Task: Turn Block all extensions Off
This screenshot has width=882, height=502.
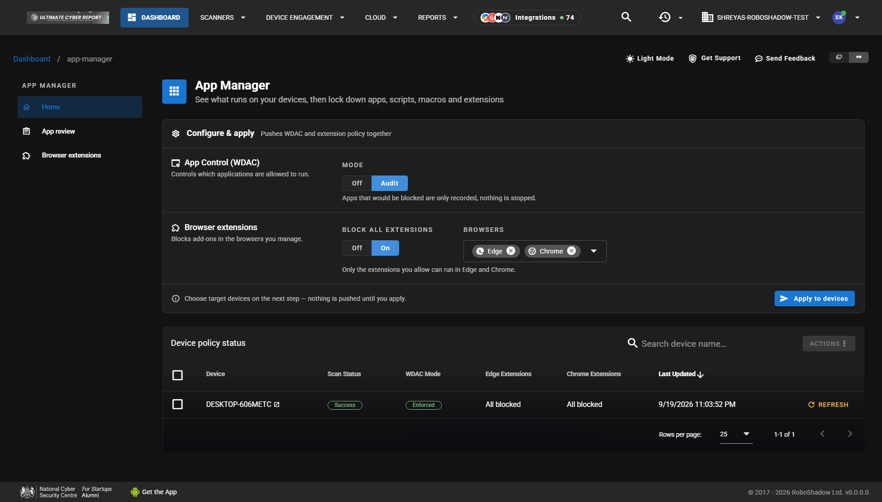Action: coord(357,248)
